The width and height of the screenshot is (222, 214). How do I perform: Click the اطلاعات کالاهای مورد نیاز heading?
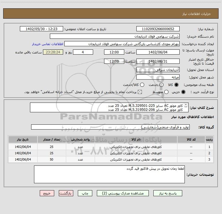(x=193, y=117)
